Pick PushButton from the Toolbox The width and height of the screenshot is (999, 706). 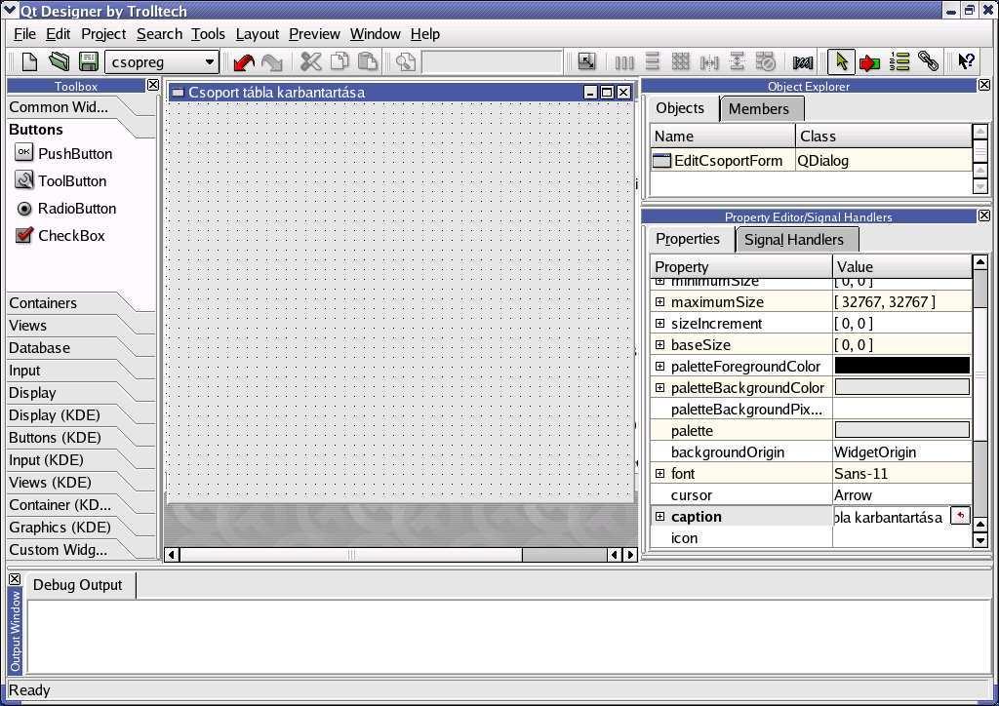[63, 153]
